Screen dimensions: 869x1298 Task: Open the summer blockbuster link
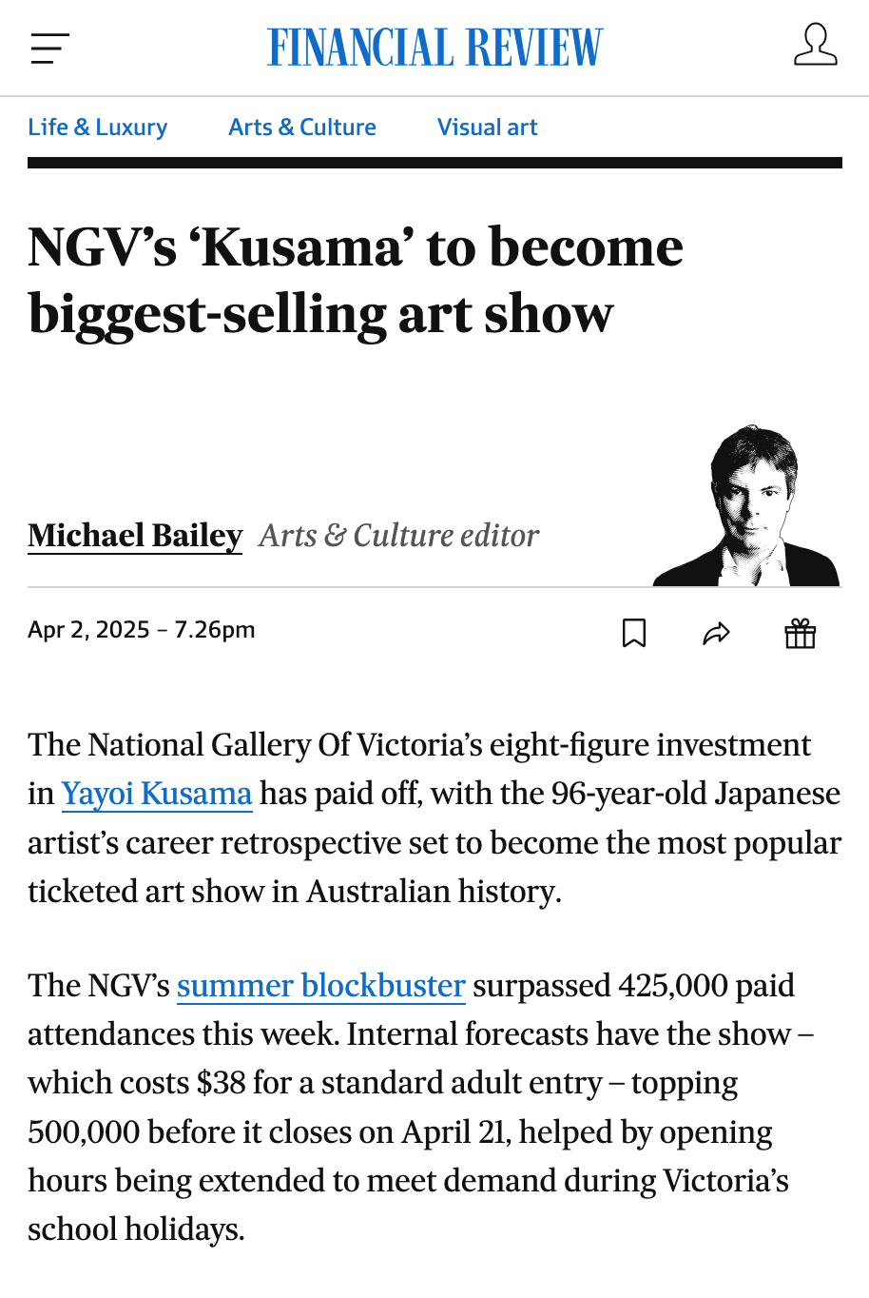tap(320, 986)
